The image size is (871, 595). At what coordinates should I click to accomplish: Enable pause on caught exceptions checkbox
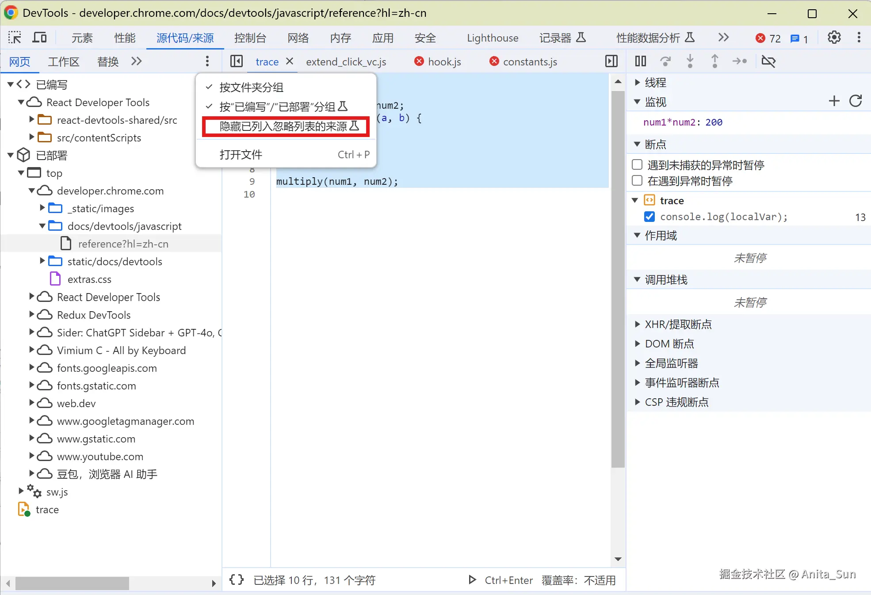[637, 181]
